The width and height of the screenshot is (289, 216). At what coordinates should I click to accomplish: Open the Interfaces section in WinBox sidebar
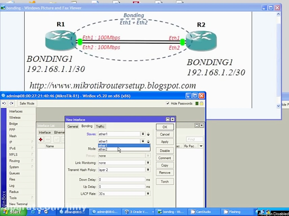pyautogui.click(x=15, y=111)
